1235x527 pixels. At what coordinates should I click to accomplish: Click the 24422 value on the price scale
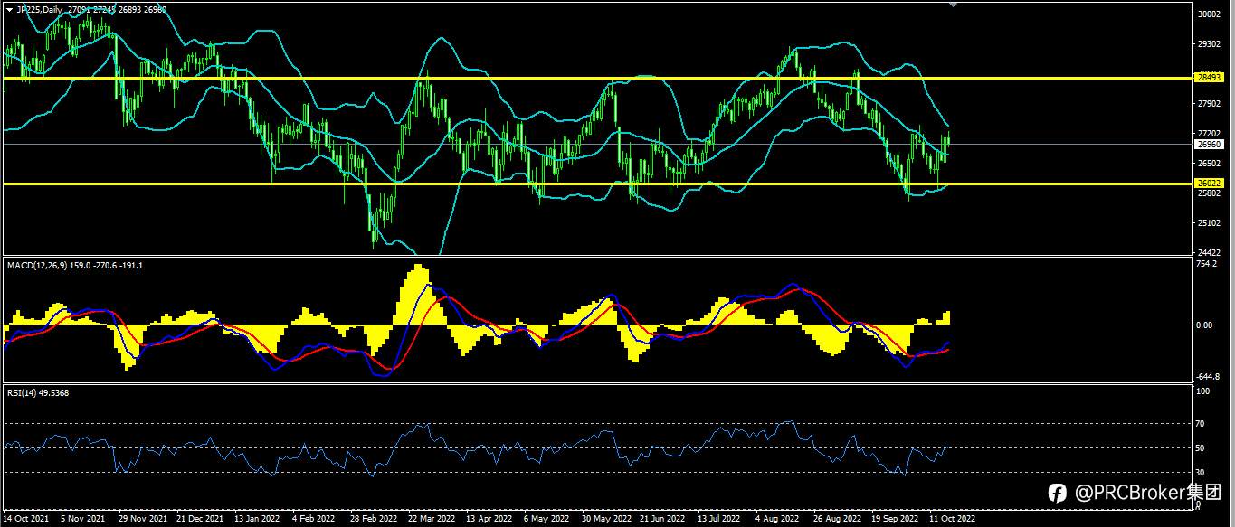coord(1210,252)
